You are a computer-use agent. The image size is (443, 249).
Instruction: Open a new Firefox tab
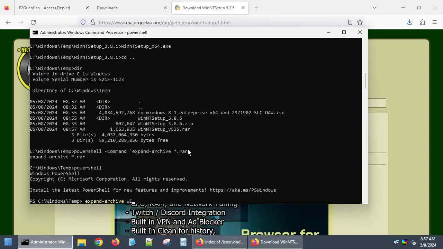point(256,8)
